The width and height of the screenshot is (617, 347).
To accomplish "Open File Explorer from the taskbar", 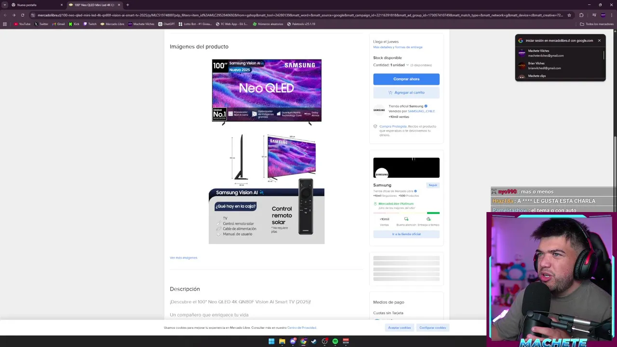I will 282,341.
